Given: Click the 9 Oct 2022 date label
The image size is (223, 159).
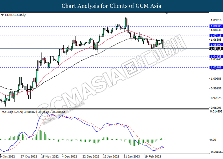Looking at the screenshot, I should [x=8, y=156].
